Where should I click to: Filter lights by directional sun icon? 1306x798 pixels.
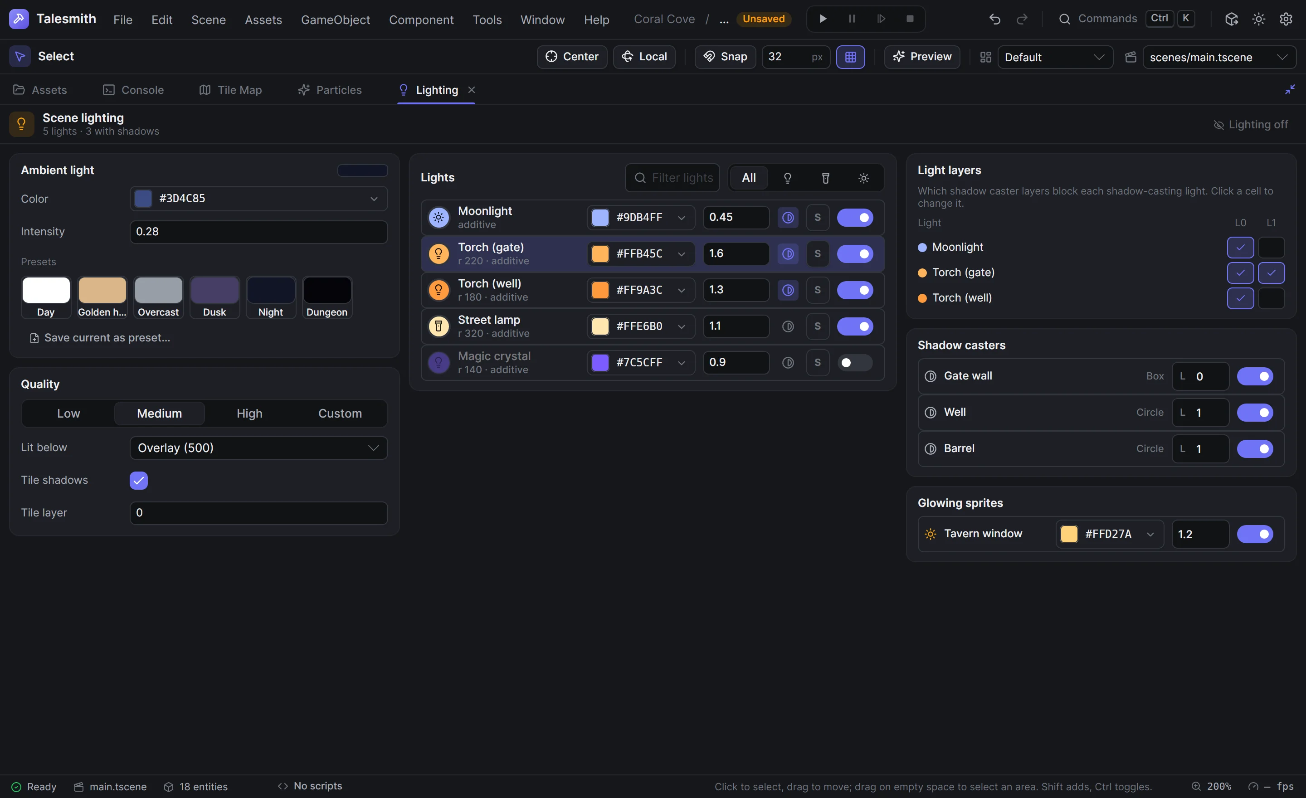click(863, 178)
